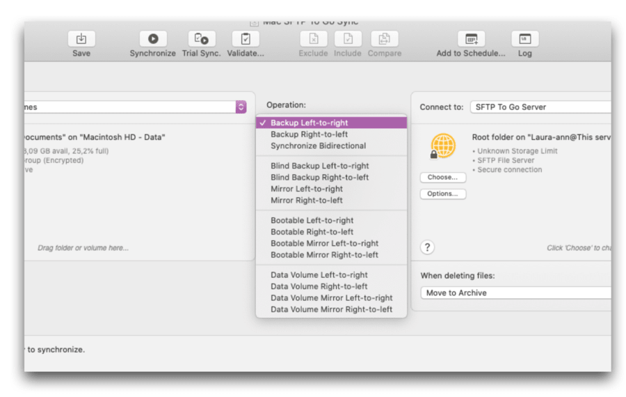Open the Move to Archive dropdown

[516, 293]
